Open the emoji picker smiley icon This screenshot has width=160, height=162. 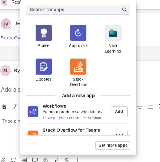pos(14,160)
